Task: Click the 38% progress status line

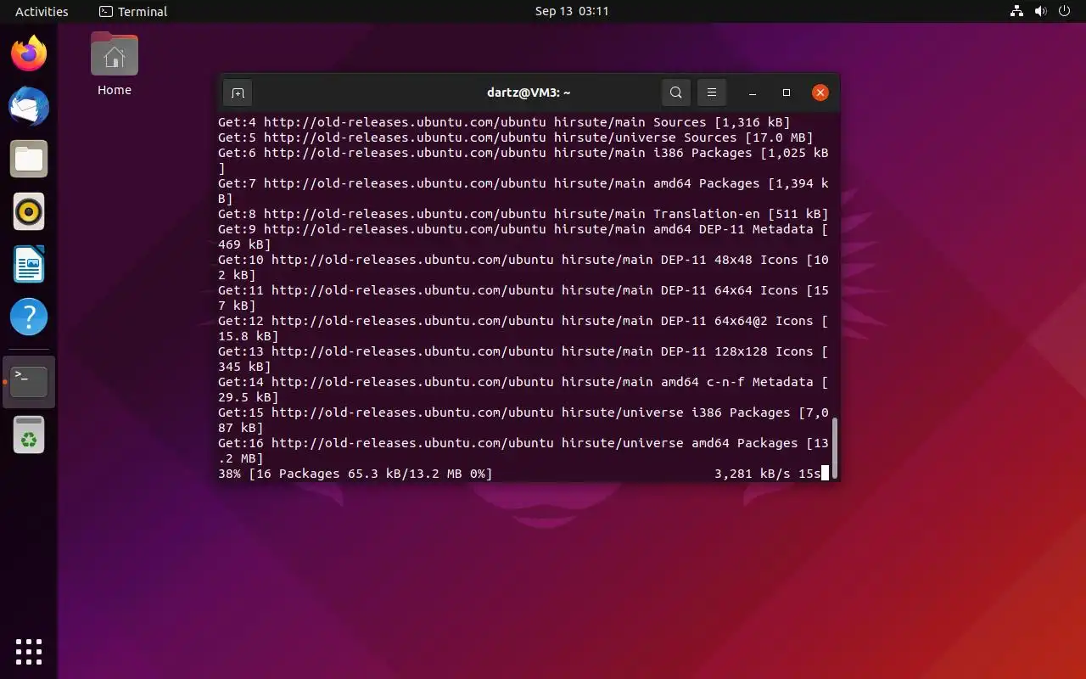Action: (523, 474)
